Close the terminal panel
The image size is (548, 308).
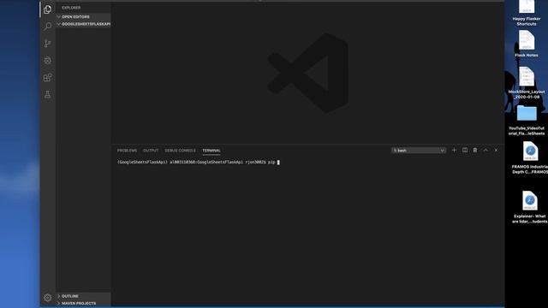coord(496,151)
